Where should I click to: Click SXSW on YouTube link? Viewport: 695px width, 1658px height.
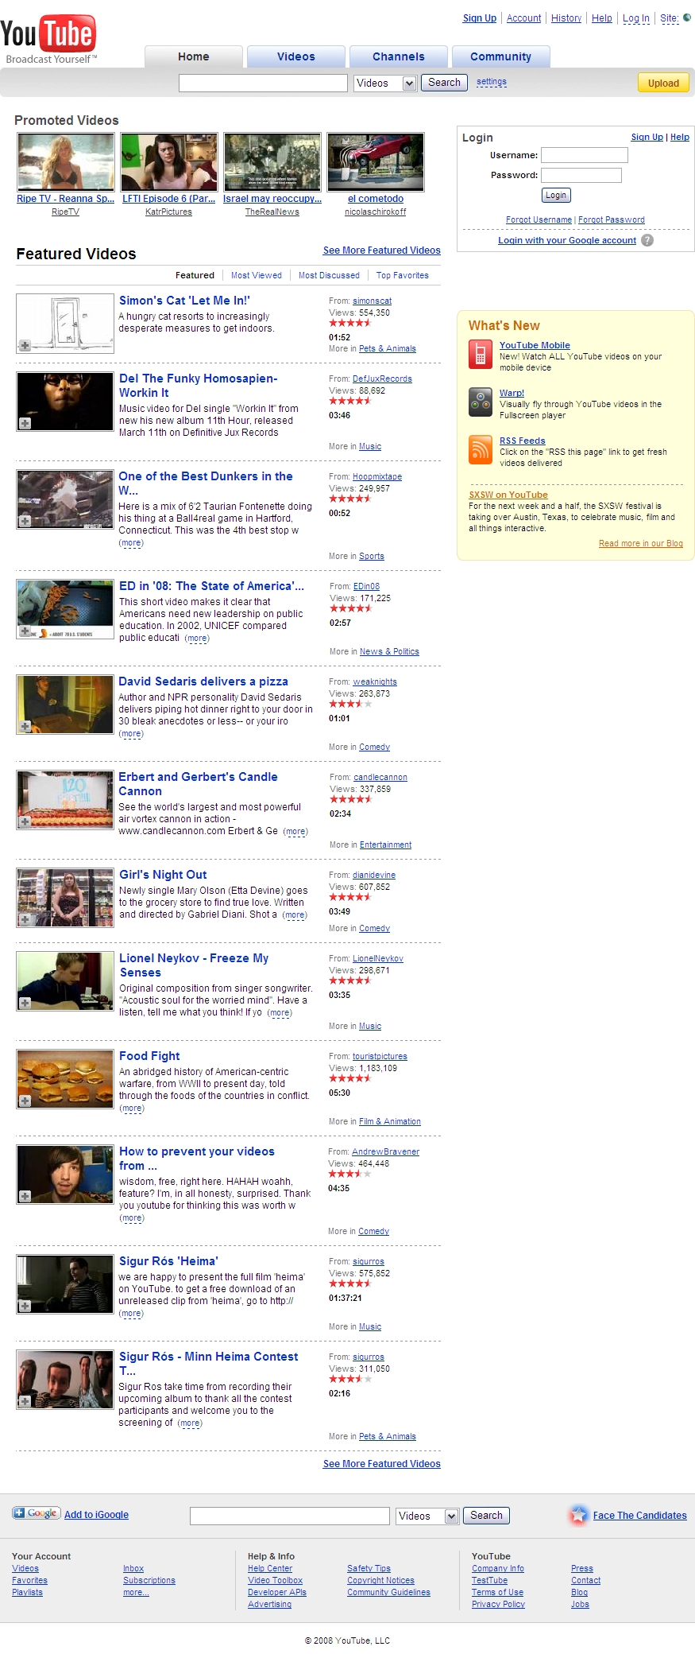pyautogui.click(x=508, y=495)
